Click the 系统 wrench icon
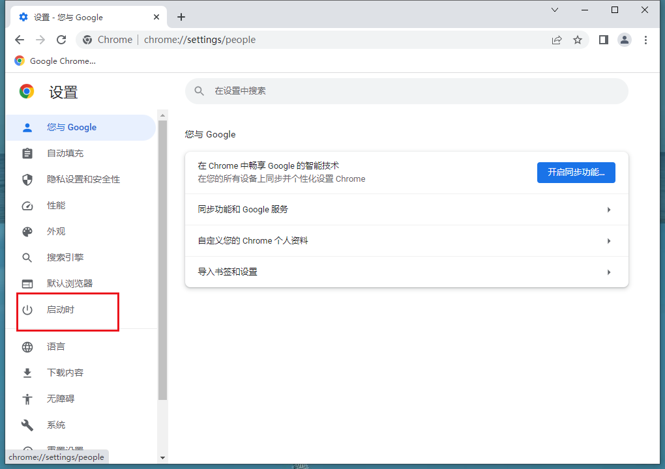 [27, 425]
